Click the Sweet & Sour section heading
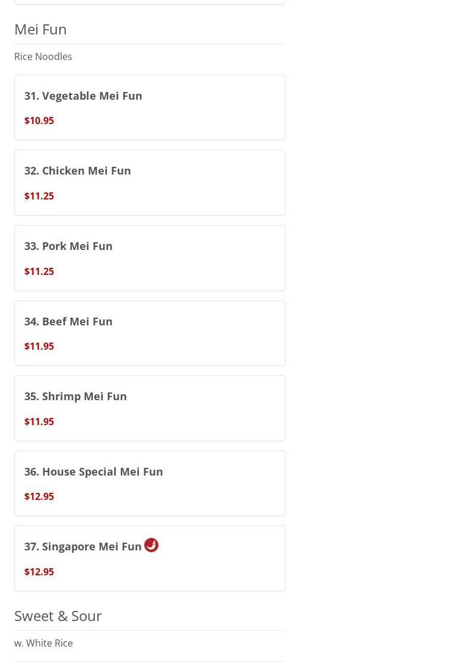 coord(58,616)
